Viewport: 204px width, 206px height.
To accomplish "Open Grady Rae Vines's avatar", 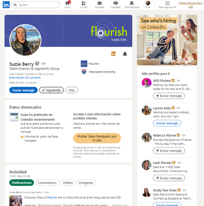I will click(x=147, y=192).
